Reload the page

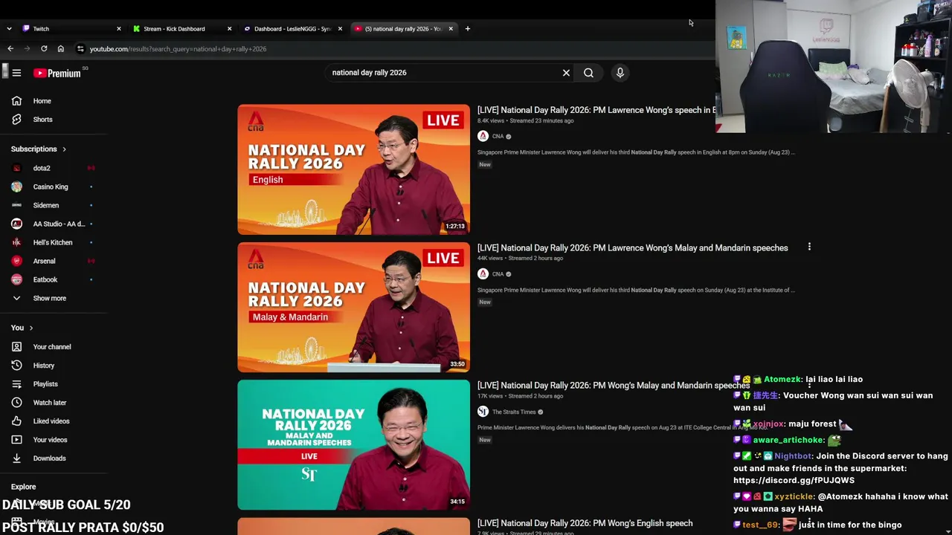[44, 49]
